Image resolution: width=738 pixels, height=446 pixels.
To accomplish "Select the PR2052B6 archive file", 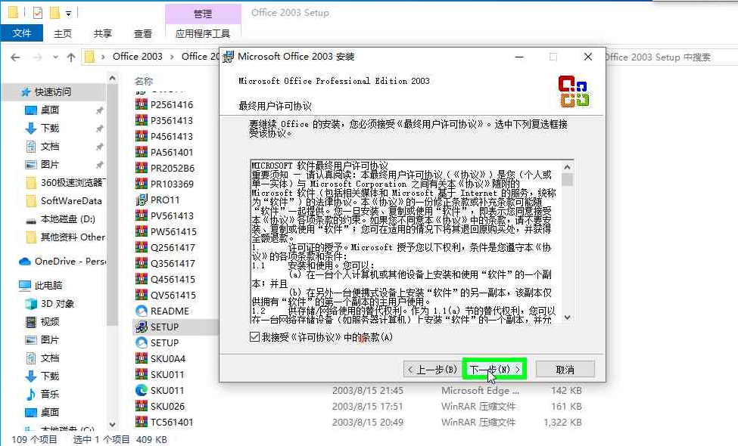I will tap(166, 169).
